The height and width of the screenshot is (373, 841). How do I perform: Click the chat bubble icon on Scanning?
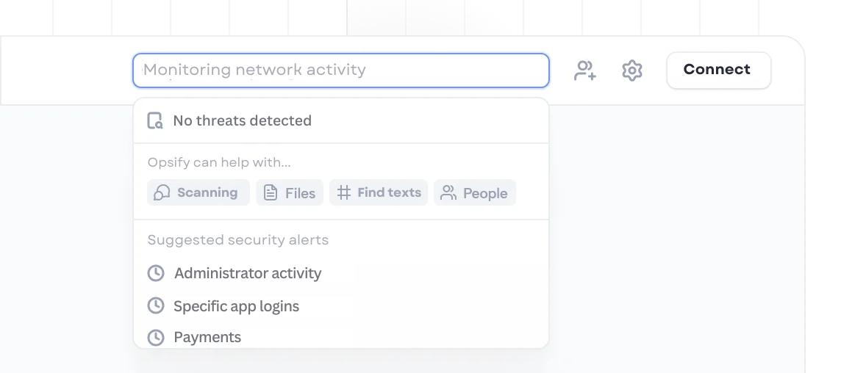[x=162, y=193]
